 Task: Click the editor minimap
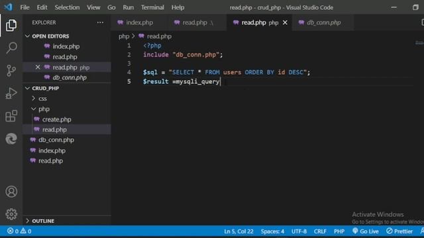419,43
